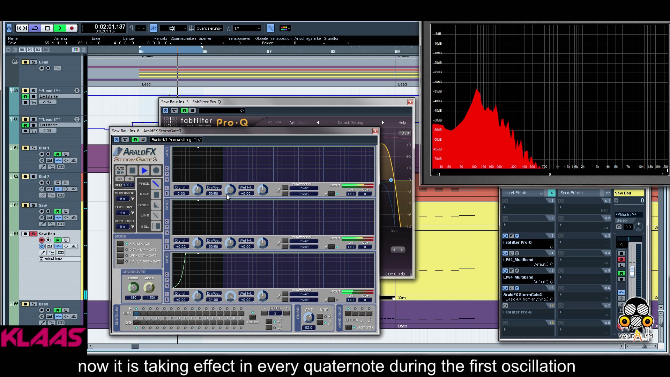
Task: Select the H.F. / M.F. / L.F. mode
Action: 120,244
